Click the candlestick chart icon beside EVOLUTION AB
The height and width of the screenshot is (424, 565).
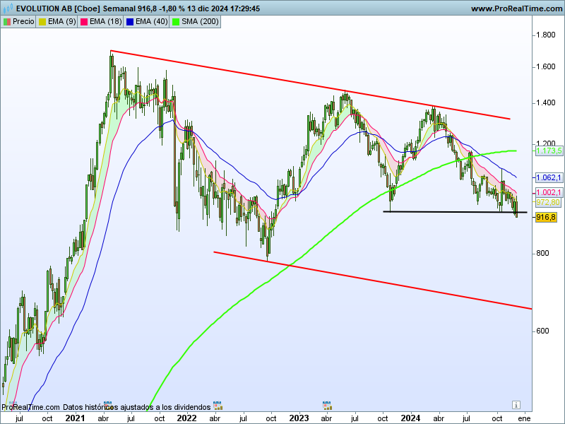click(x=8, y=8)
